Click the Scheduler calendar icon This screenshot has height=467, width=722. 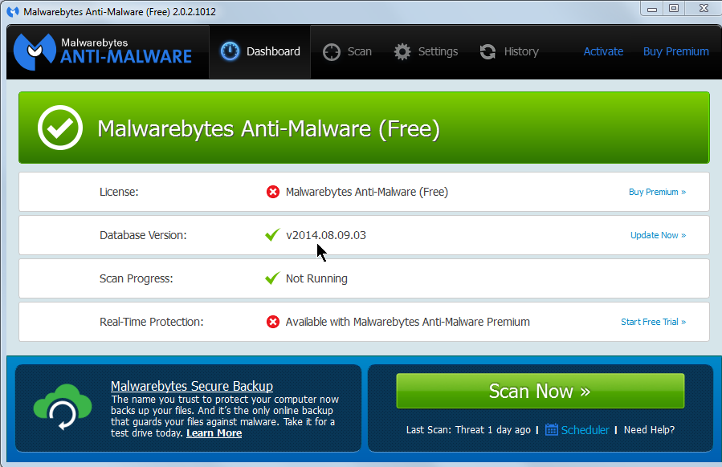tap(551, 429)
